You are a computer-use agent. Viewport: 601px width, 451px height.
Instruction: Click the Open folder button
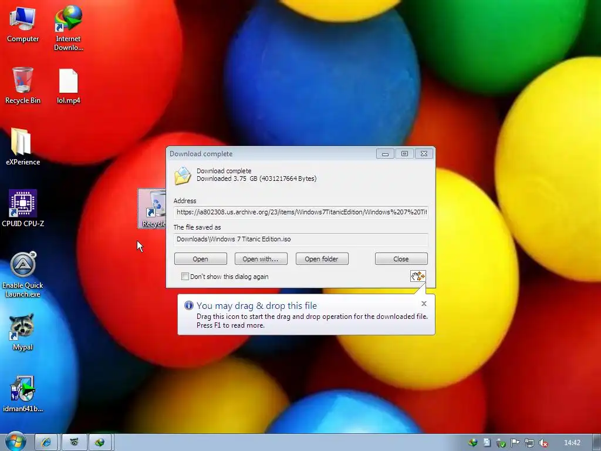(x=322, y=259)
